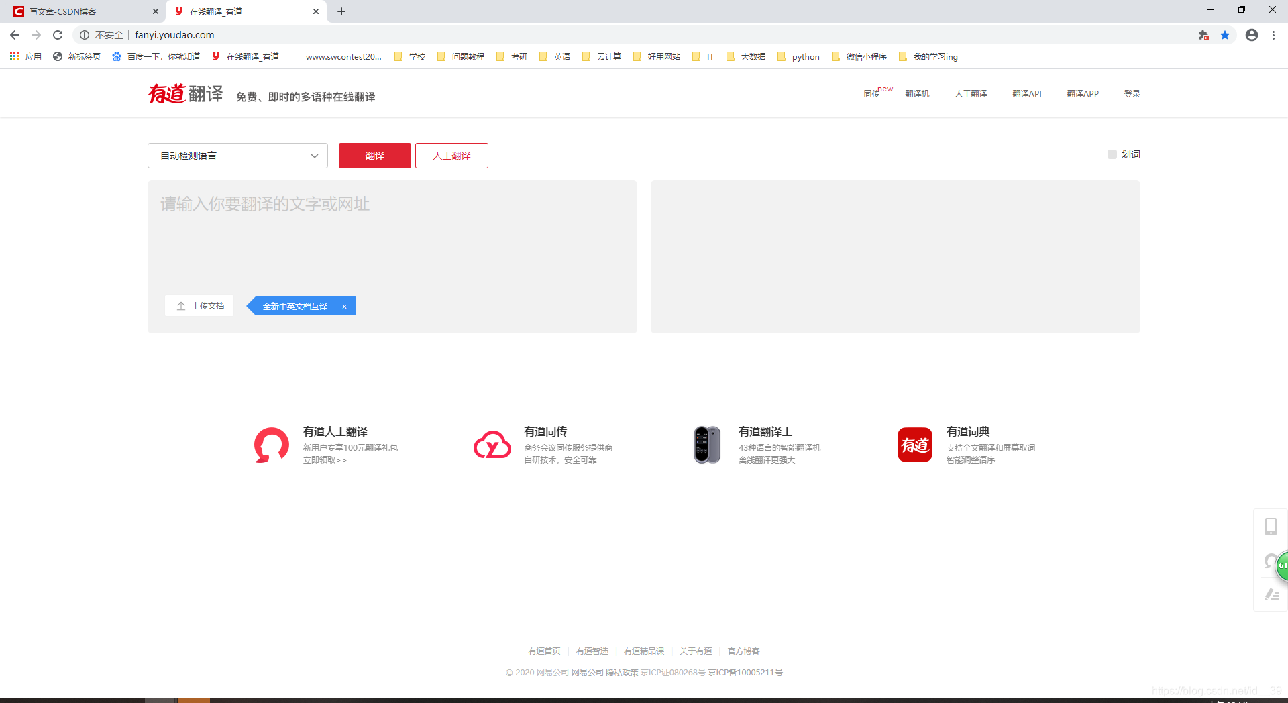Open the 有道词典 title link
1288x703 pixels.
968,431
